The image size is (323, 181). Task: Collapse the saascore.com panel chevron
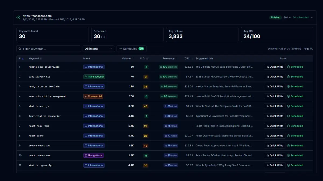coord(312,17)
